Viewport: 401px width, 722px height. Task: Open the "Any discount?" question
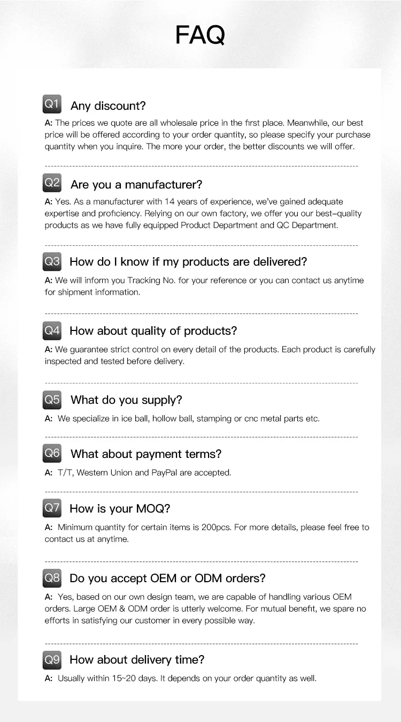pos(108,106)
